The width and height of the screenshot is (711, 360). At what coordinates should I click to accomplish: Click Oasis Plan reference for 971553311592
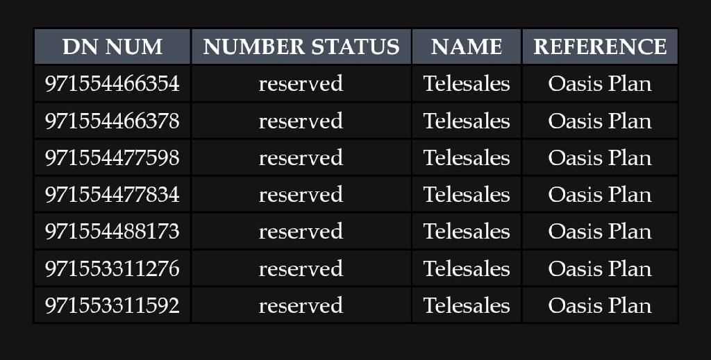600,305
